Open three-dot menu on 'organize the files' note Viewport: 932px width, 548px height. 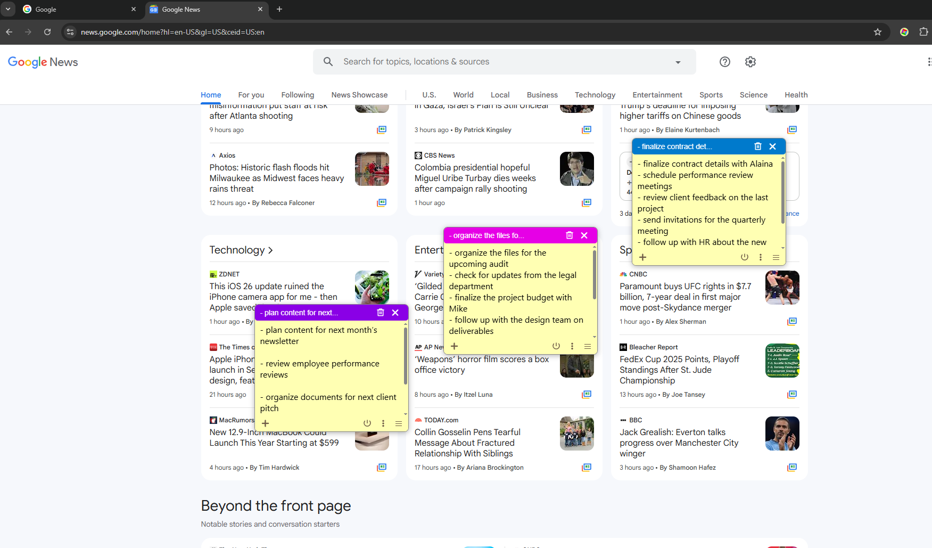pyautogui.click(x=572, y=346)
